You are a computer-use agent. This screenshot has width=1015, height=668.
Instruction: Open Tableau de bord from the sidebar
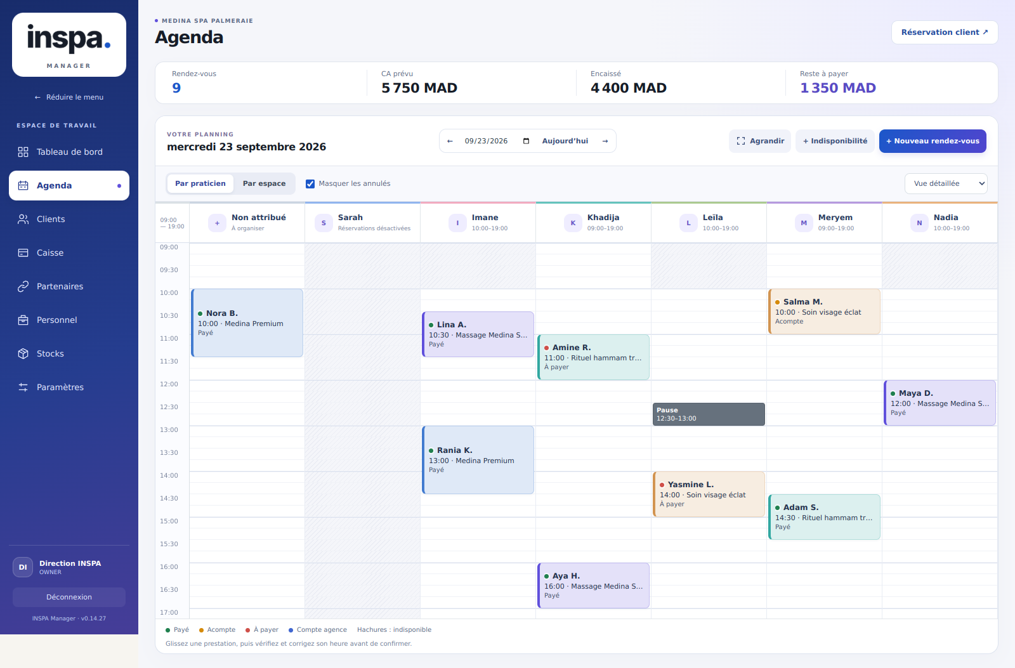point(69,152)
